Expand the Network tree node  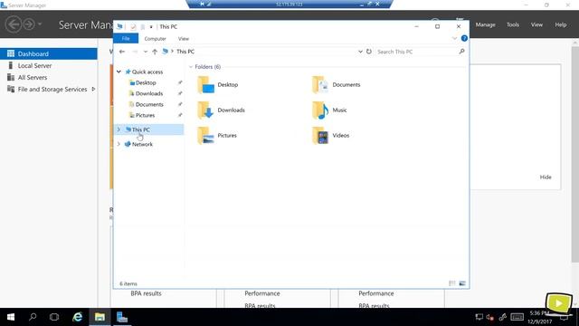pyautogui.click(x=119, y=144)
